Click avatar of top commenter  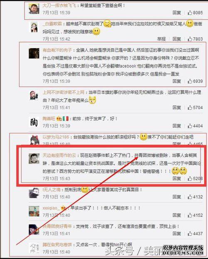pos(34,8)
